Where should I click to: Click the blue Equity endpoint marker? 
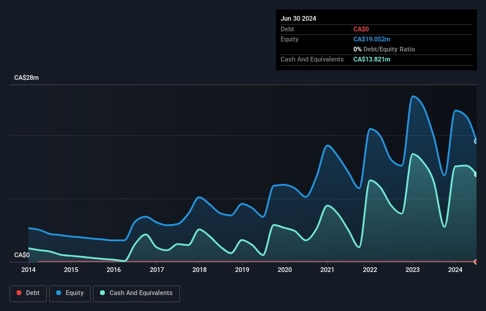coord(476,141)
